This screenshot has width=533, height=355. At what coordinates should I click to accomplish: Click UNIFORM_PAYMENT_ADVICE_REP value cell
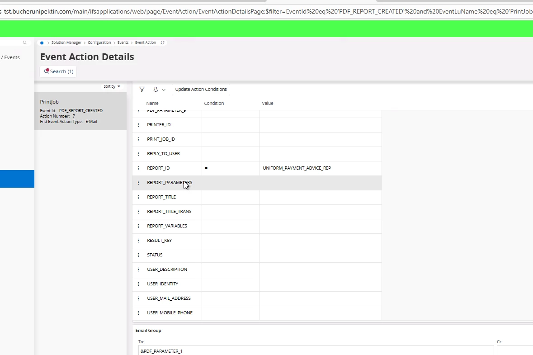pos(321,168)
